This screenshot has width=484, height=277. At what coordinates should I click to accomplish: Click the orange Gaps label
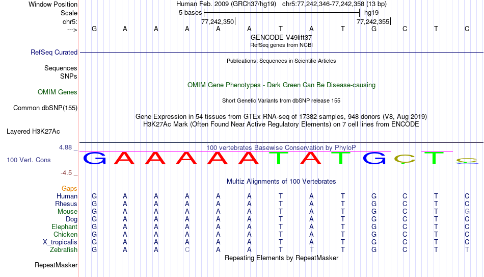[69, 189]
